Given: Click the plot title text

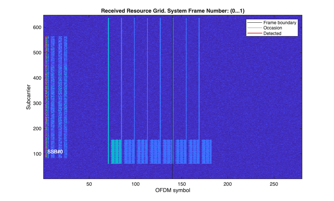Looking at the screenshot, I should coord(172,11).
